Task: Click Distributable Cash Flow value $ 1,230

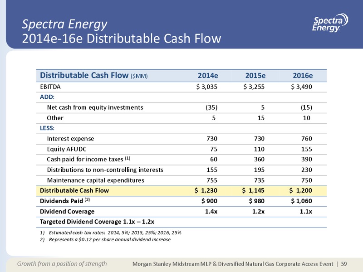Action: click(x=206, y=190)
